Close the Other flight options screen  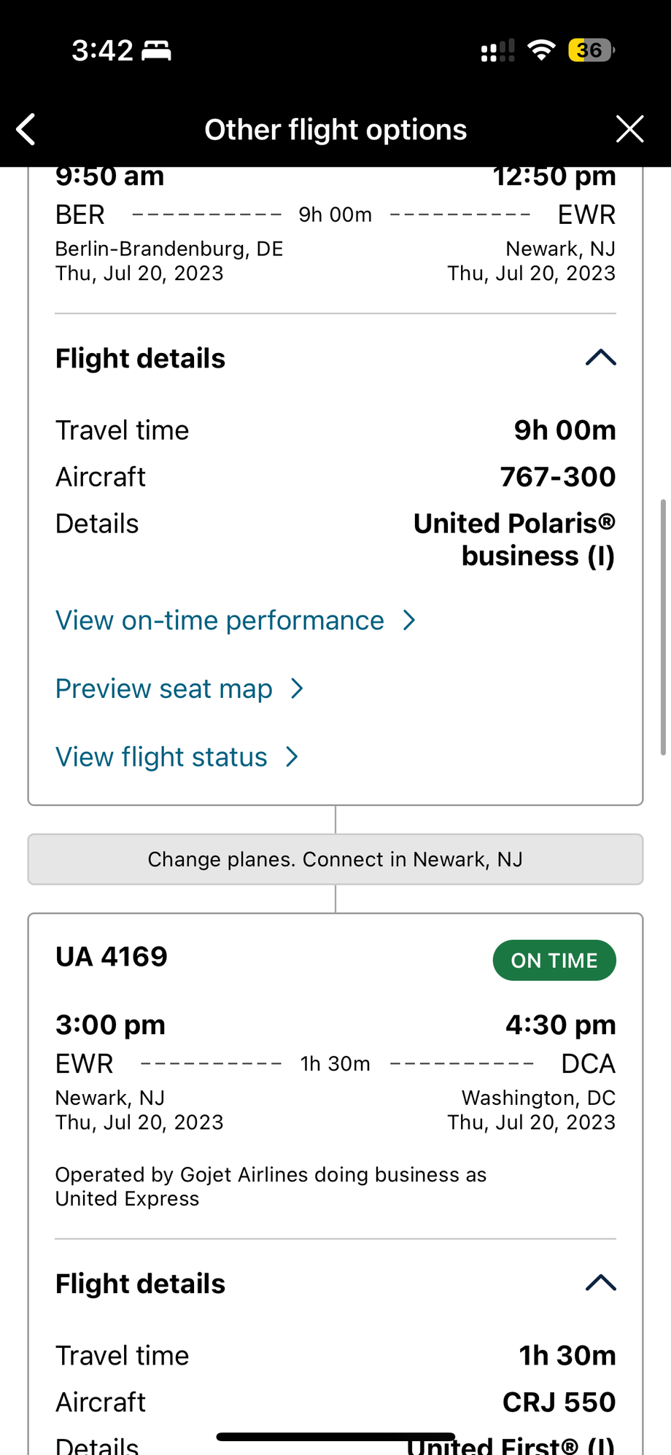629,129
